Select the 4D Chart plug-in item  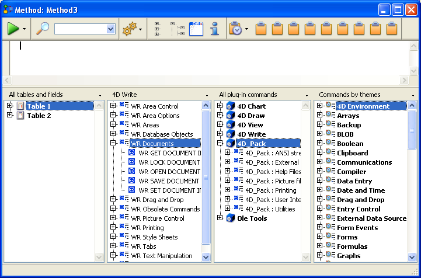pos(251,106)
